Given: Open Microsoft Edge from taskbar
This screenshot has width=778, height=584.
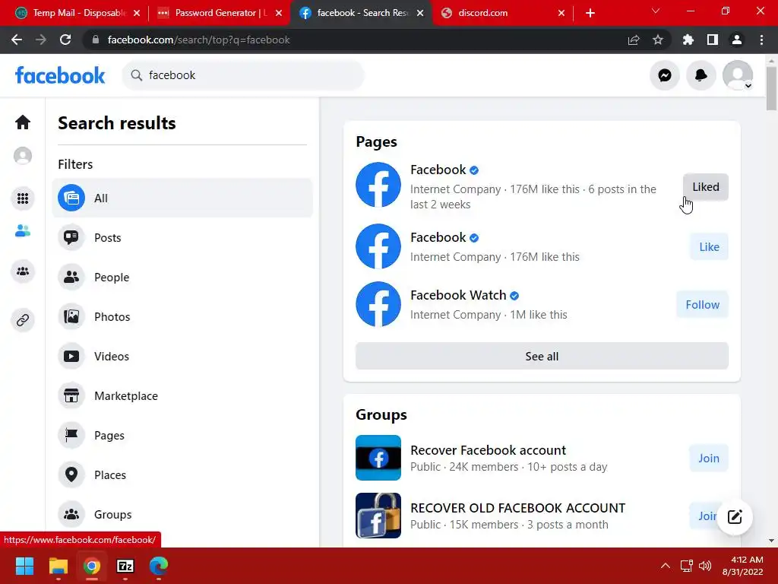Looking at the screenshot, I should point(159,566).
